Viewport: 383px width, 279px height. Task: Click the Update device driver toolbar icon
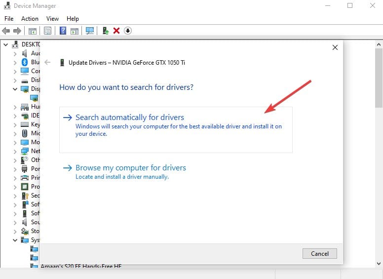pyautogui.click(x=106, y=31)
